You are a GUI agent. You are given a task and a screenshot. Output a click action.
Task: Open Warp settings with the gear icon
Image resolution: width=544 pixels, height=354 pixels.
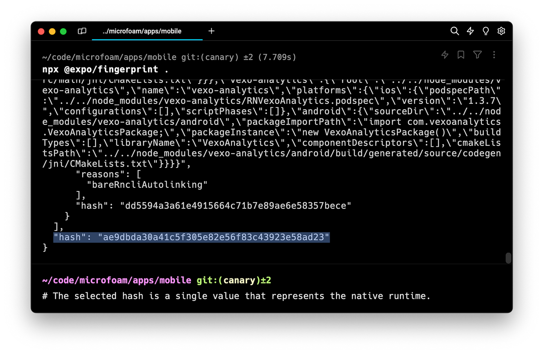tap(501, 31)
